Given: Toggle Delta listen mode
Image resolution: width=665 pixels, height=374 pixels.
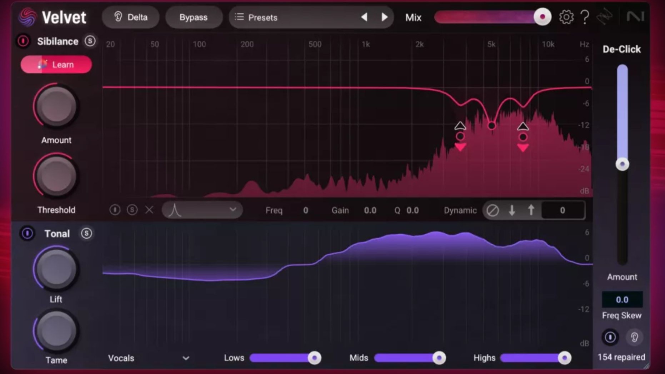Looking at the screenshot, I should click(x=130, y=17).
